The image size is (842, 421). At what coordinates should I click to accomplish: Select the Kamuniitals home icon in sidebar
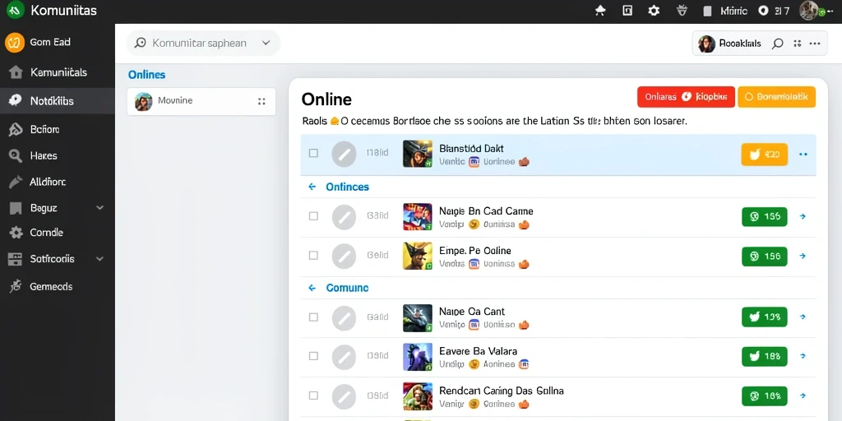16,72
